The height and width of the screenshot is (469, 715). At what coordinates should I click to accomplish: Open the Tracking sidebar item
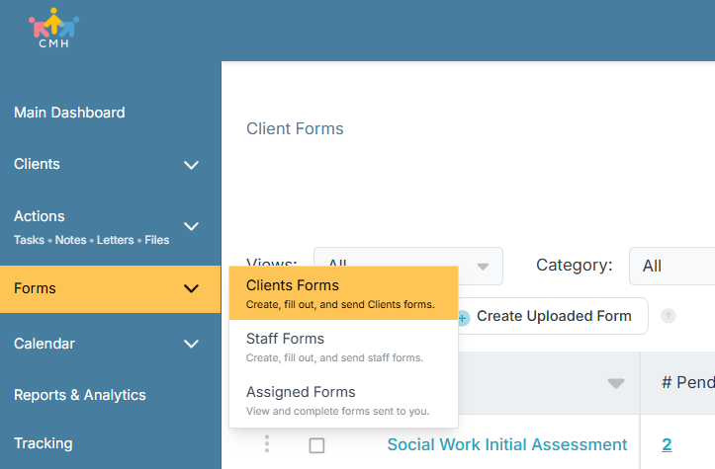tap(44, 443)
